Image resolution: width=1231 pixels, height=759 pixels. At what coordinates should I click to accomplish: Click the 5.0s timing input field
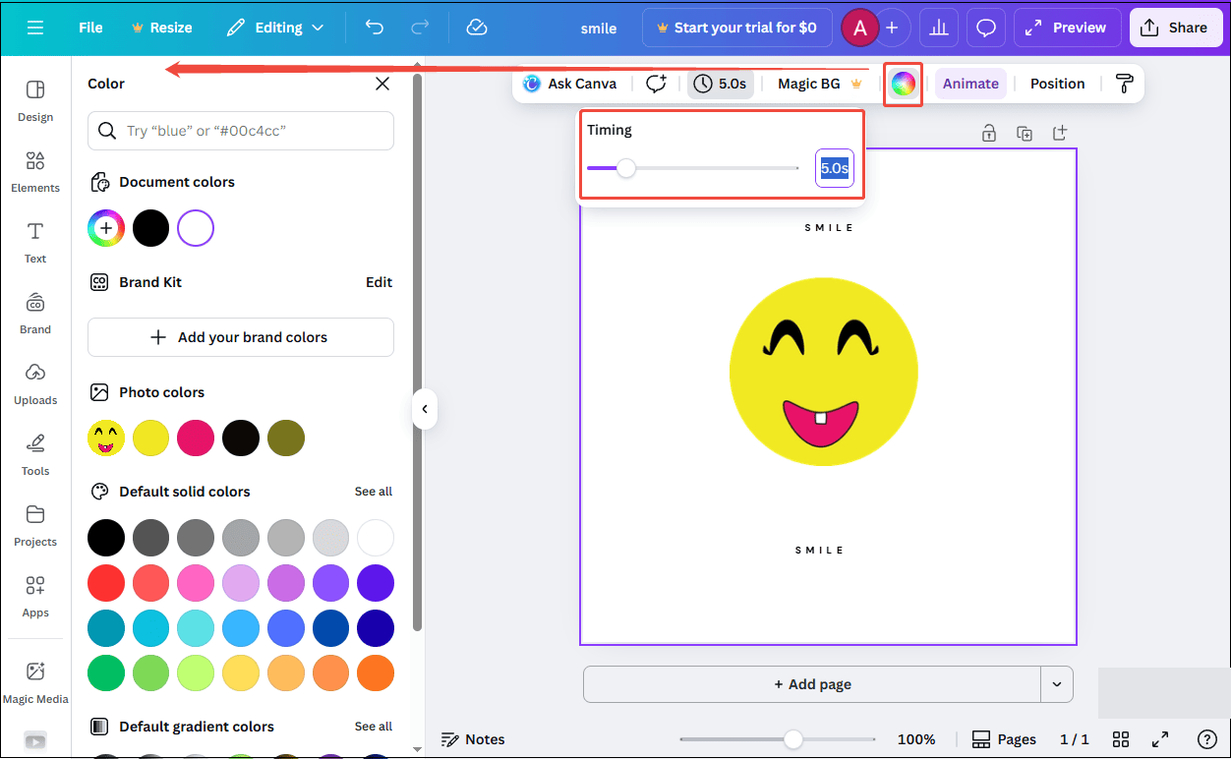[x=834, y=168]
